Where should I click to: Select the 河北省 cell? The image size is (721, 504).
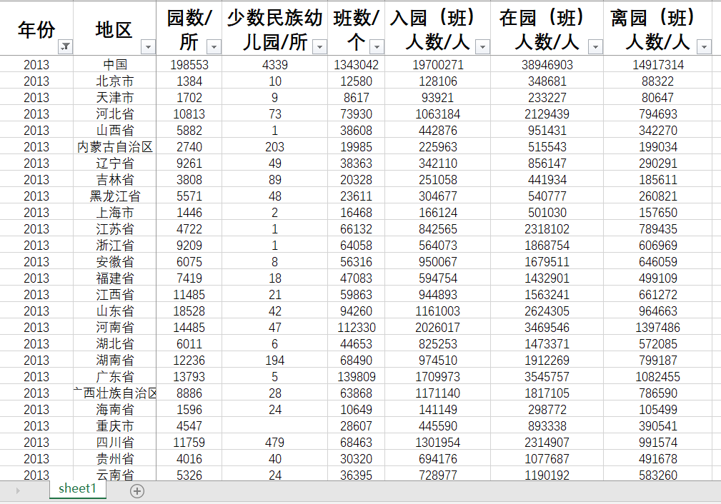click(x=114, y=114)
